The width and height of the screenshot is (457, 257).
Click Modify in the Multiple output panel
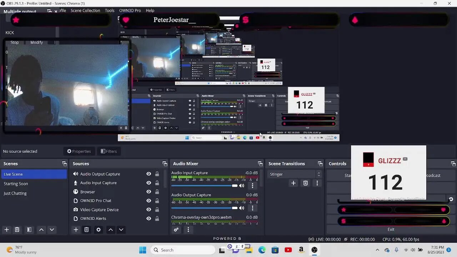pyautogui.click(x=36, y=42)
